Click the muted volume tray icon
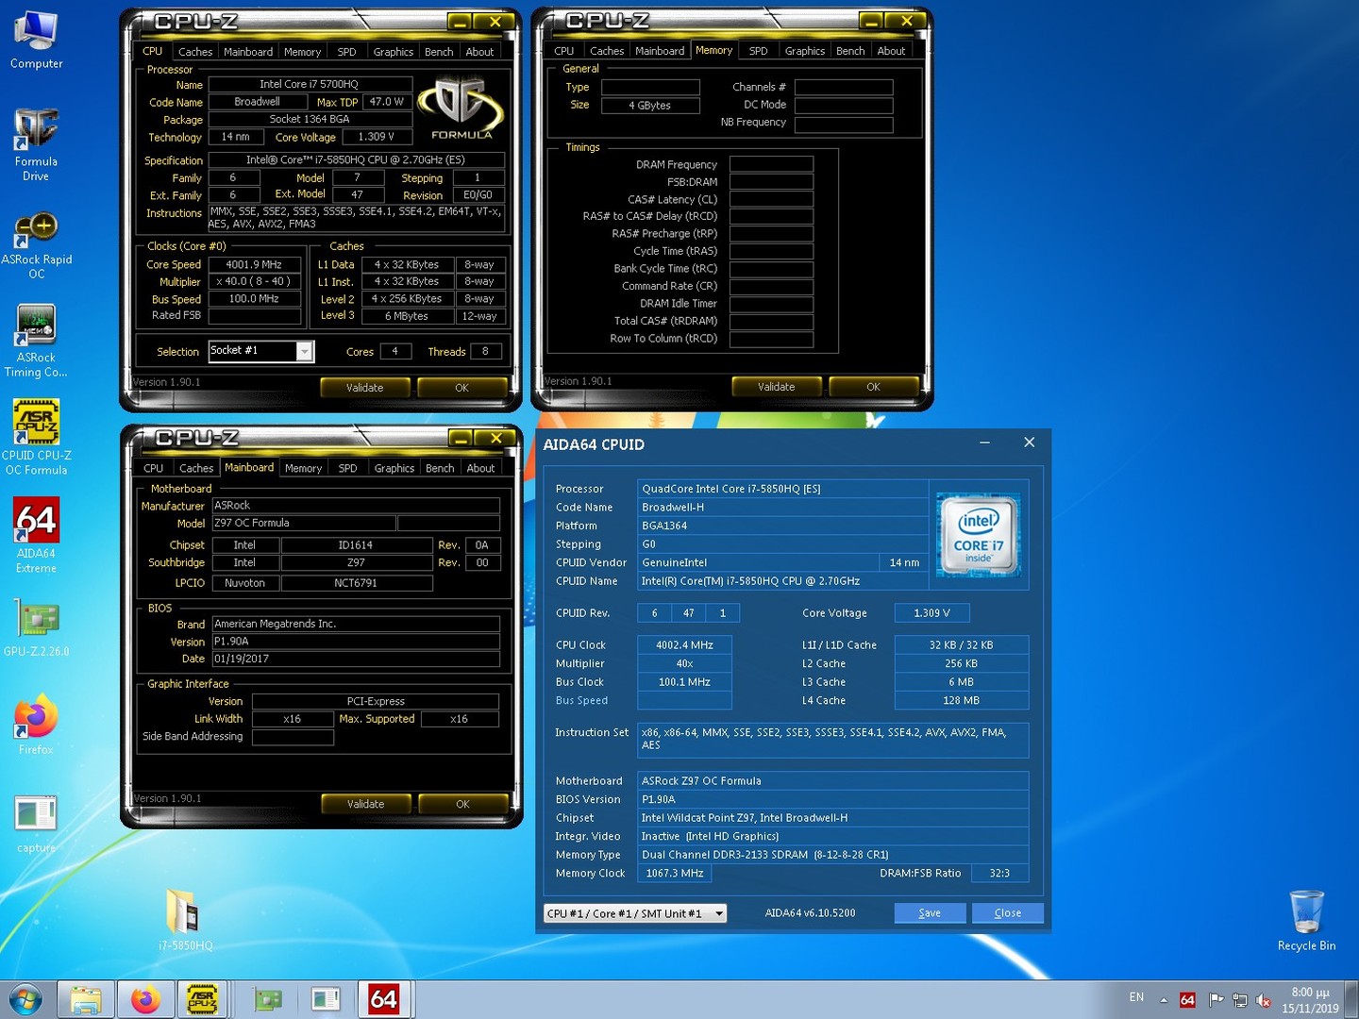 (1264, 1000)
